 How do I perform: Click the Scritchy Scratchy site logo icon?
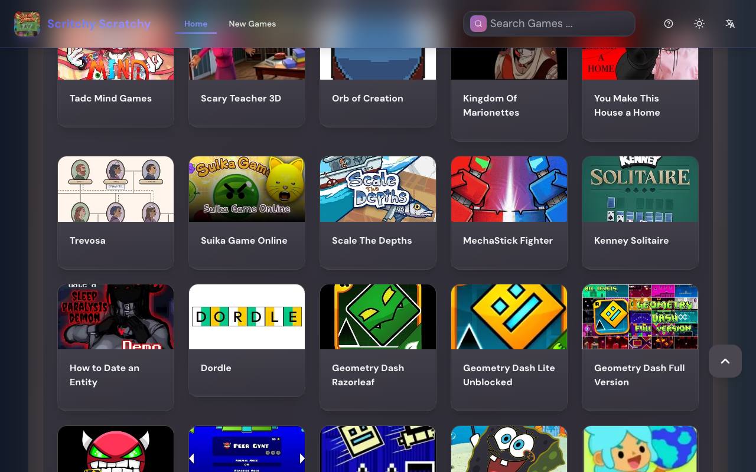click(x=27, y=24)
